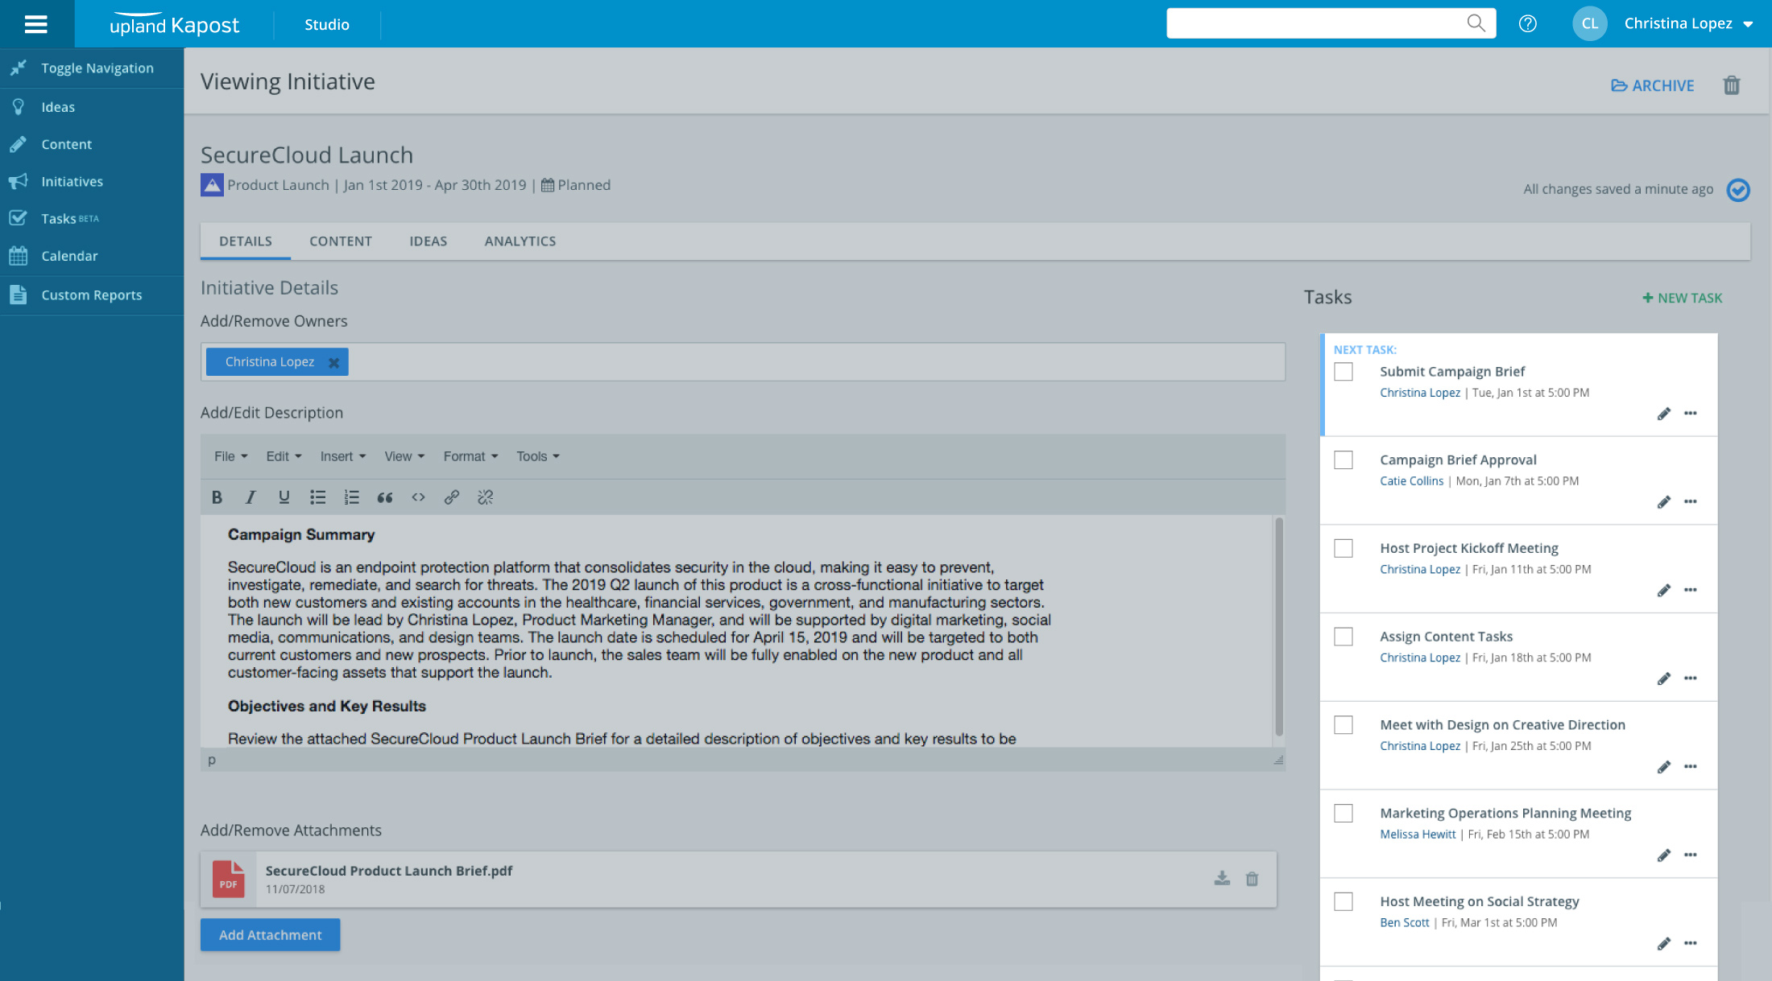
Task: Insert a numbered list
Action: (351, 497)
